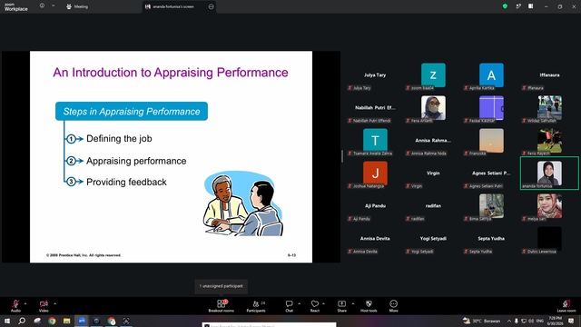Open Breakout rooms panel
This screenshot has height=327, width=581.
pos(222,306)
